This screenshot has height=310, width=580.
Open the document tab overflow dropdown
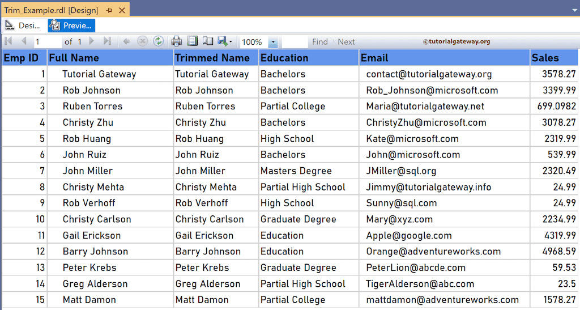[575, 10]
